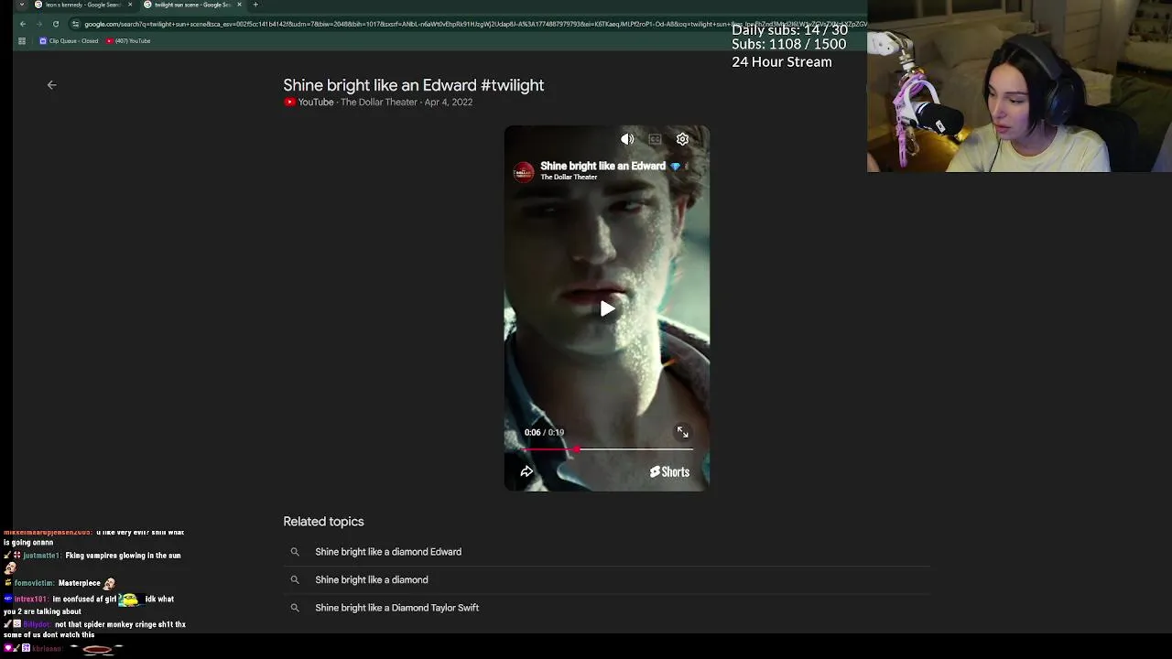Go back with the left arrow beside the video title
The height and width of the screenshot is (659, 1172).
tap(51, 85)
